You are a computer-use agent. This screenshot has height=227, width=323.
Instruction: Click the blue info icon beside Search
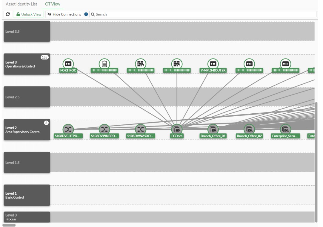(x=86, y=14)
